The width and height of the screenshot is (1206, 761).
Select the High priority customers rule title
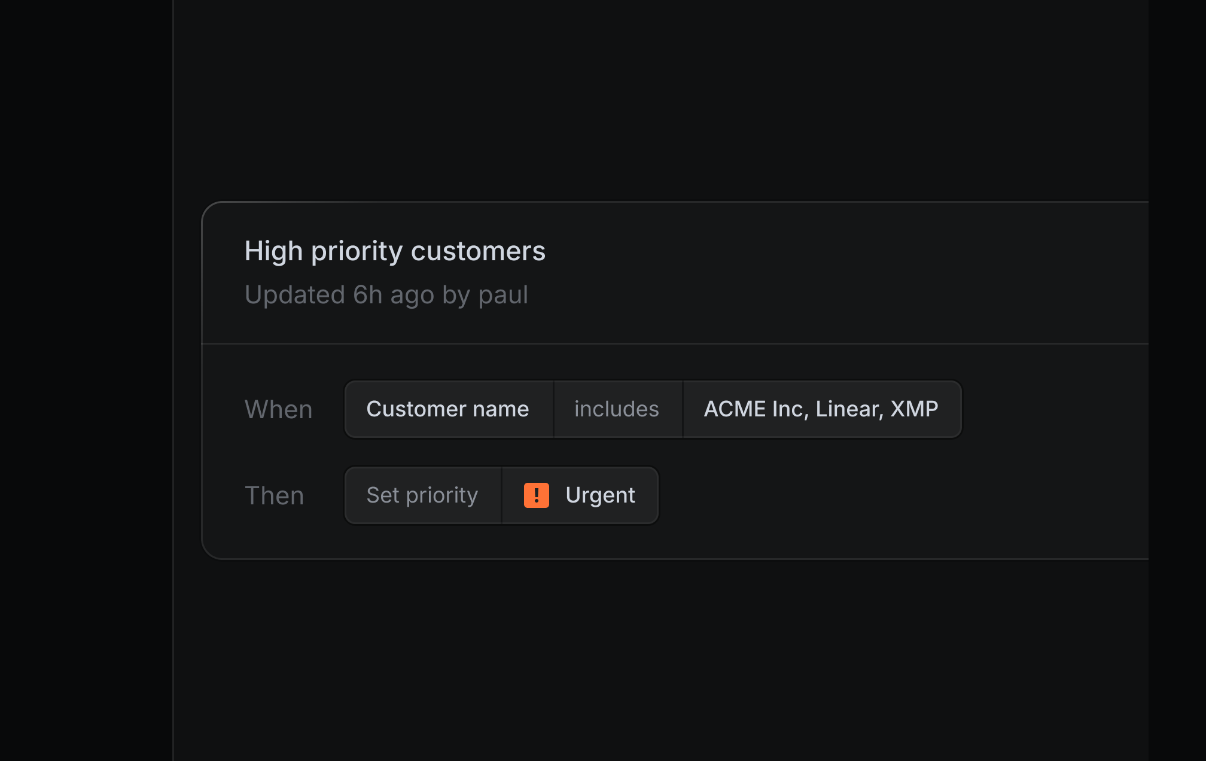click(x=395, y=251)
